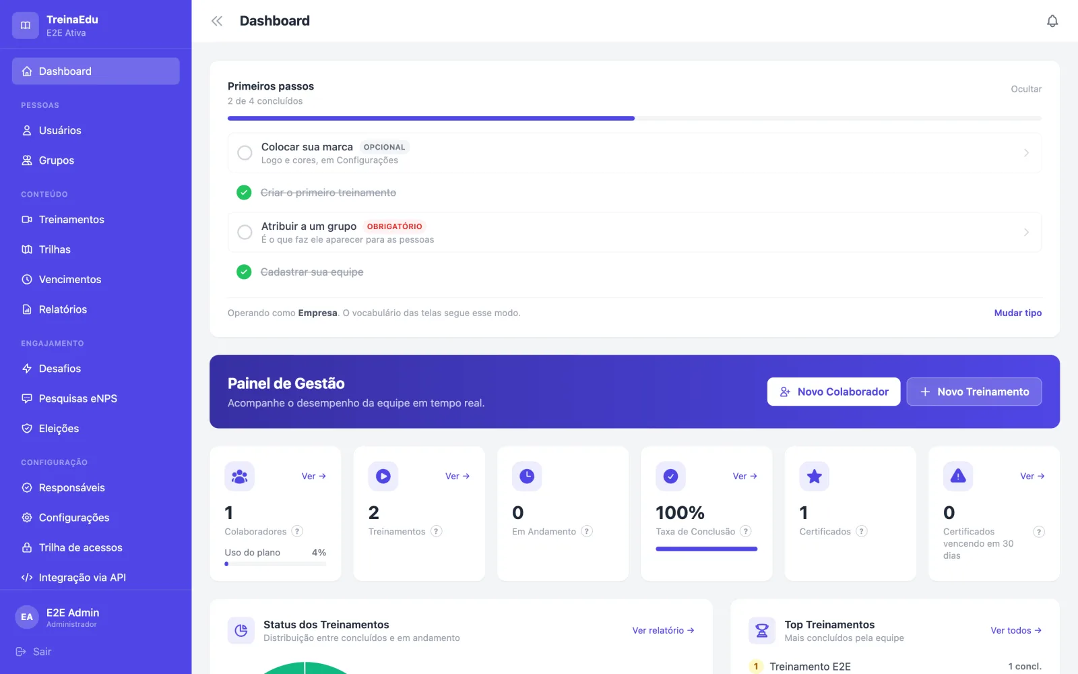
Task: Hide the Primeiros passos panel with Ocultar
Action: coord(1026,89)
